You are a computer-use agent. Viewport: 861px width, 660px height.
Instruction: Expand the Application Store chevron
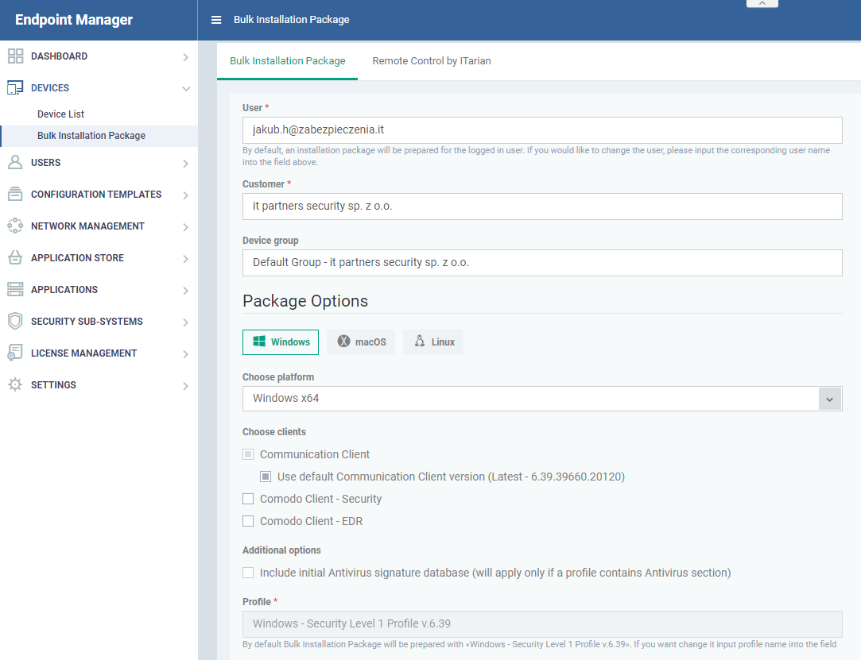tap(185, 259)
